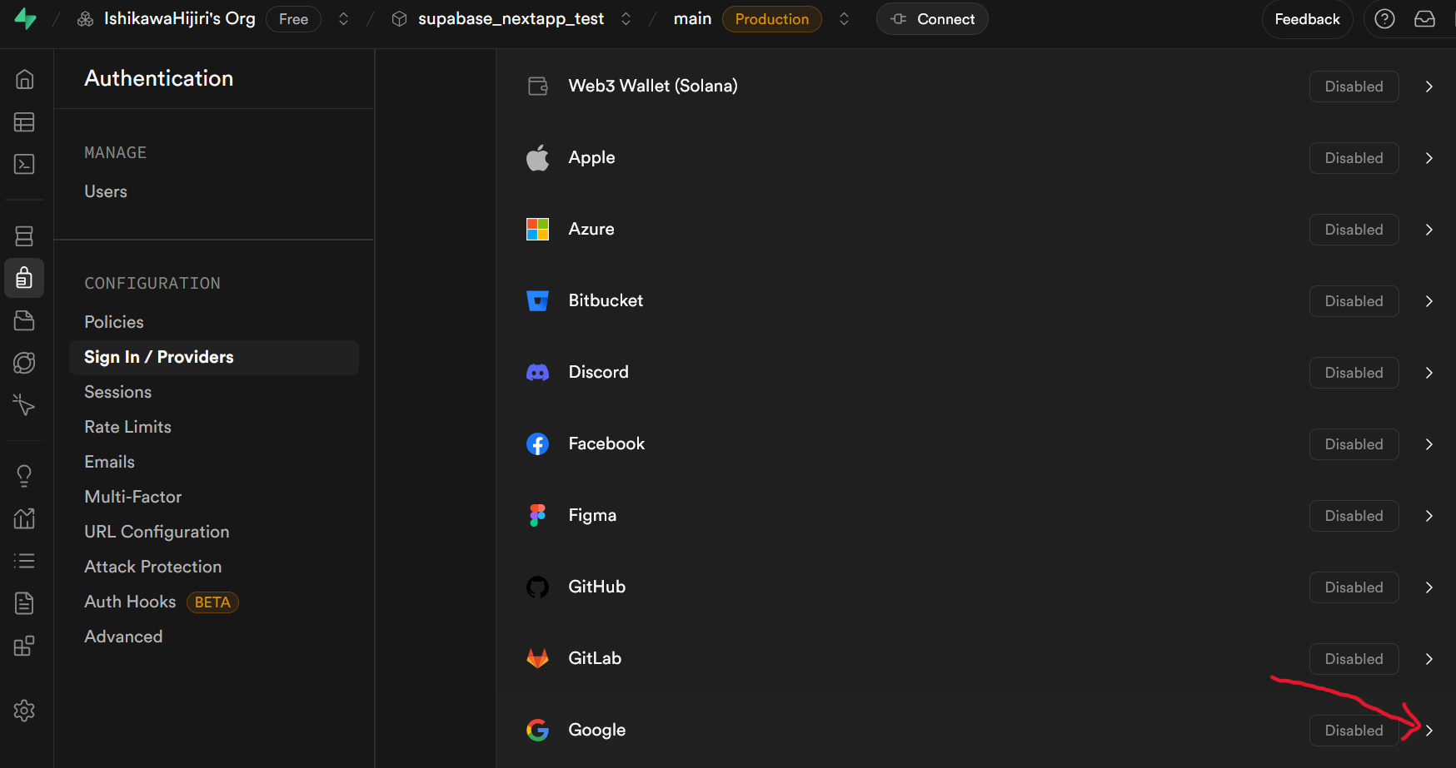Viewport: 1456px width, 768px height.
Task: Select Sign In / Providers menu item
Action: pos(214,358)
